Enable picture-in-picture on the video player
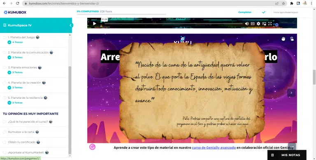 pos(264,23)
